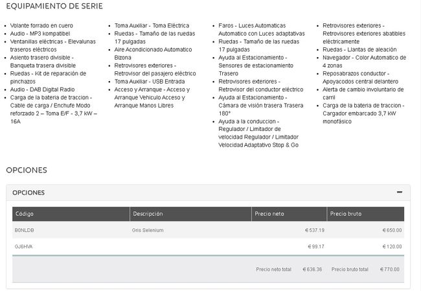Click the Alerta de cambio involuntario de carril item
Screen dimensions: 421x291
(362, 93)
